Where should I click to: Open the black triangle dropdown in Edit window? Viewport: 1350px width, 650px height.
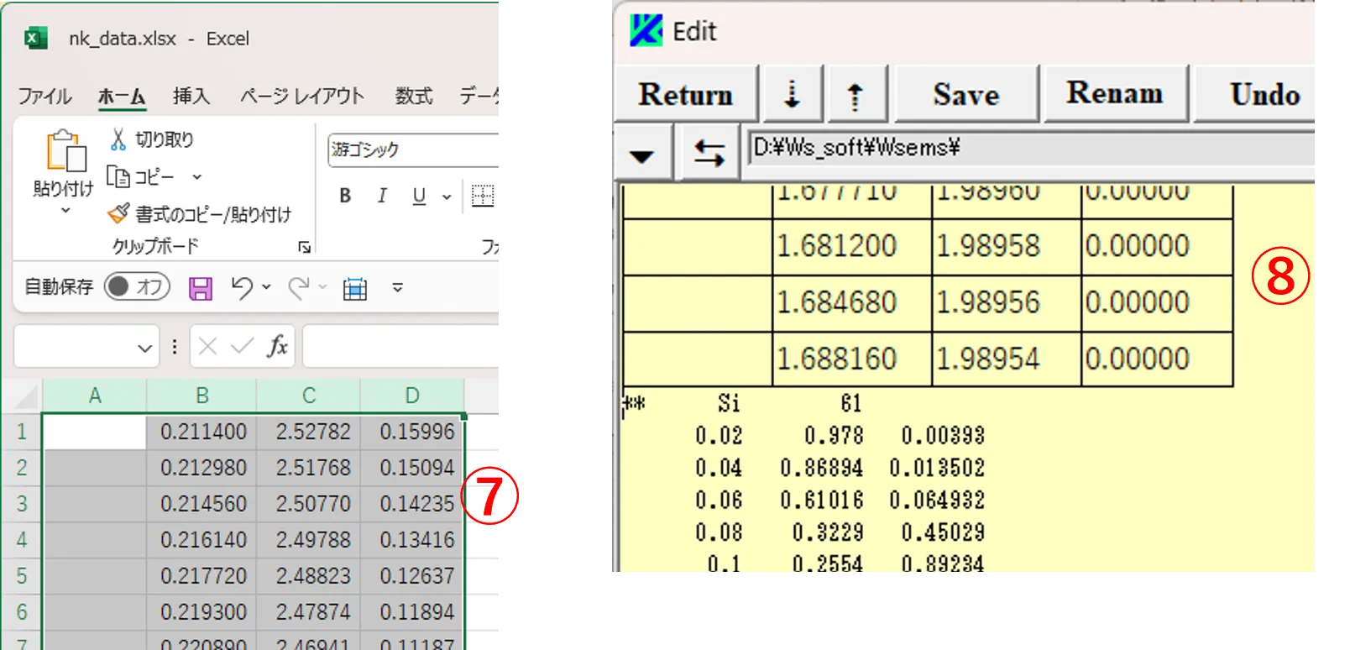pos(642,155)
